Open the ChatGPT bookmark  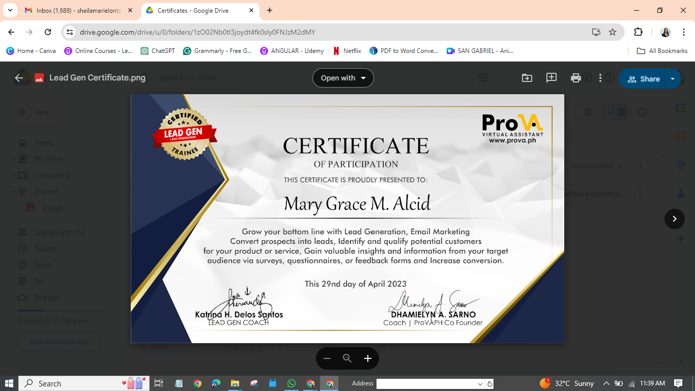pos(158,51)
